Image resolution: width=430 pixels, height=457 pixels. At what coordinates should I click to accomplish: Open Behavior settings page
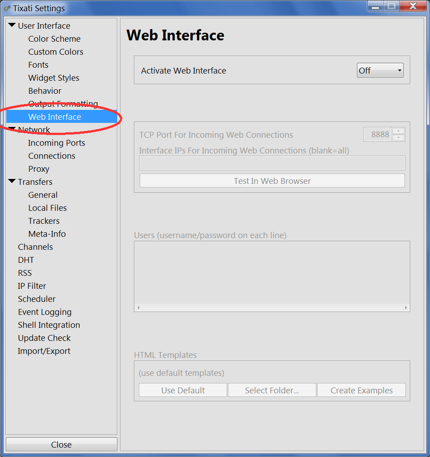45,91
